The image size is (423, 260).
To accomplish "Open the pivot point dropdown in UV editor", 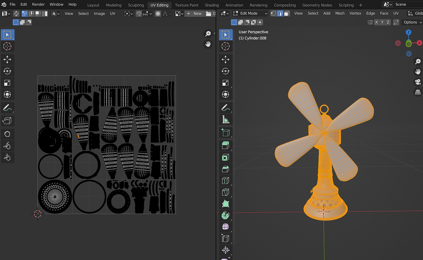I will 129,14.
